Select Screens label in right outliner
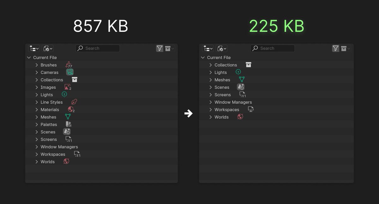This screenshot has height=204, width=379. click(x=223, y=95)
